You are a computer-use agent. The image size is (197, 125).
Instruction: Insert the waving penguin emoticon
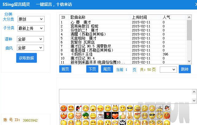coord(167,108)
